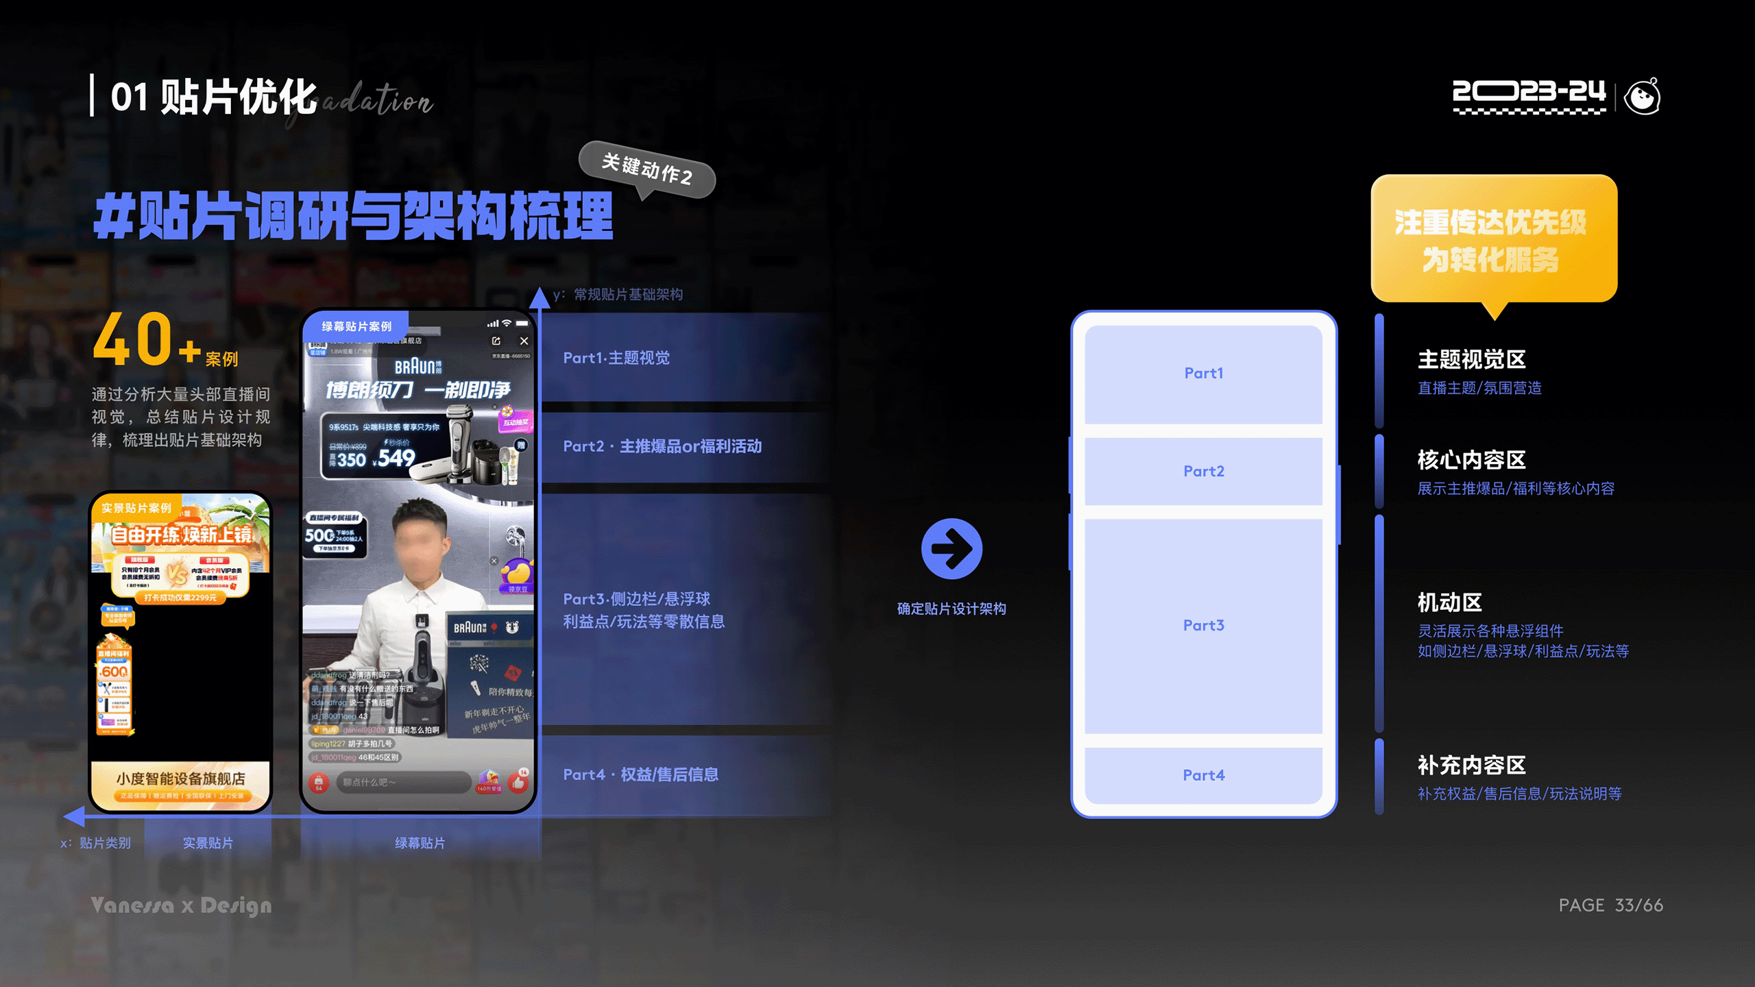Click the 2023-24 logo text
The height and width of the screenshot is (987, 1755).
1529,96
